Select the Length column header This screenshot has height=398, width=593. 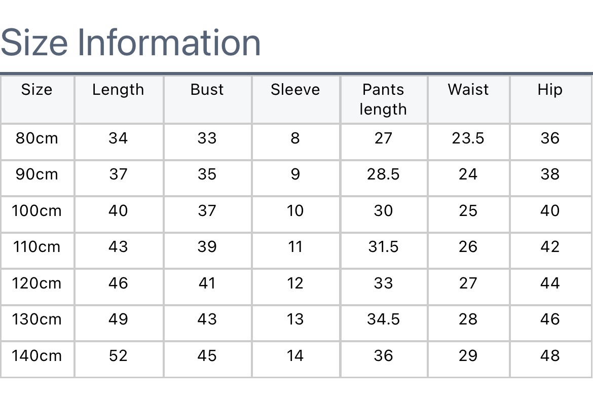click(x=118, y=90)
